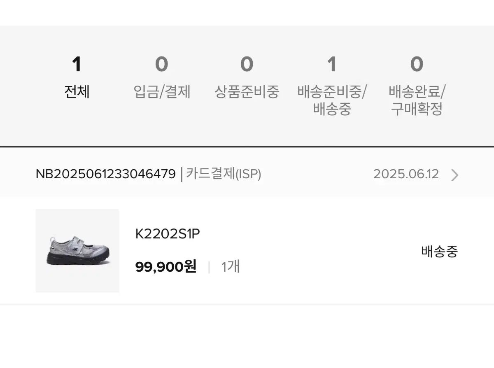
Task: Click the 배송중 delivery status text
Action: [x=439, y=251]
